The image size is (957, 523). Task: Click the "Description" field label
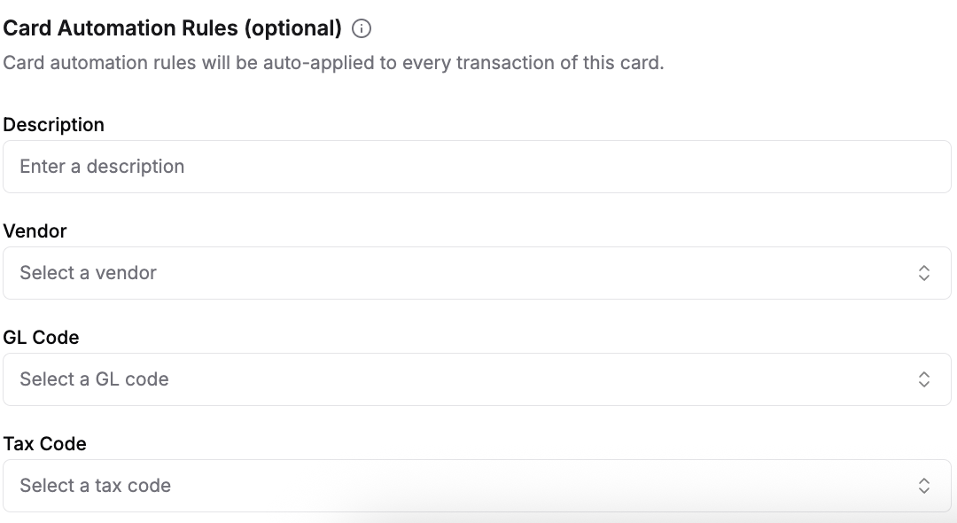pyautogui.click(x=54, y=125)
